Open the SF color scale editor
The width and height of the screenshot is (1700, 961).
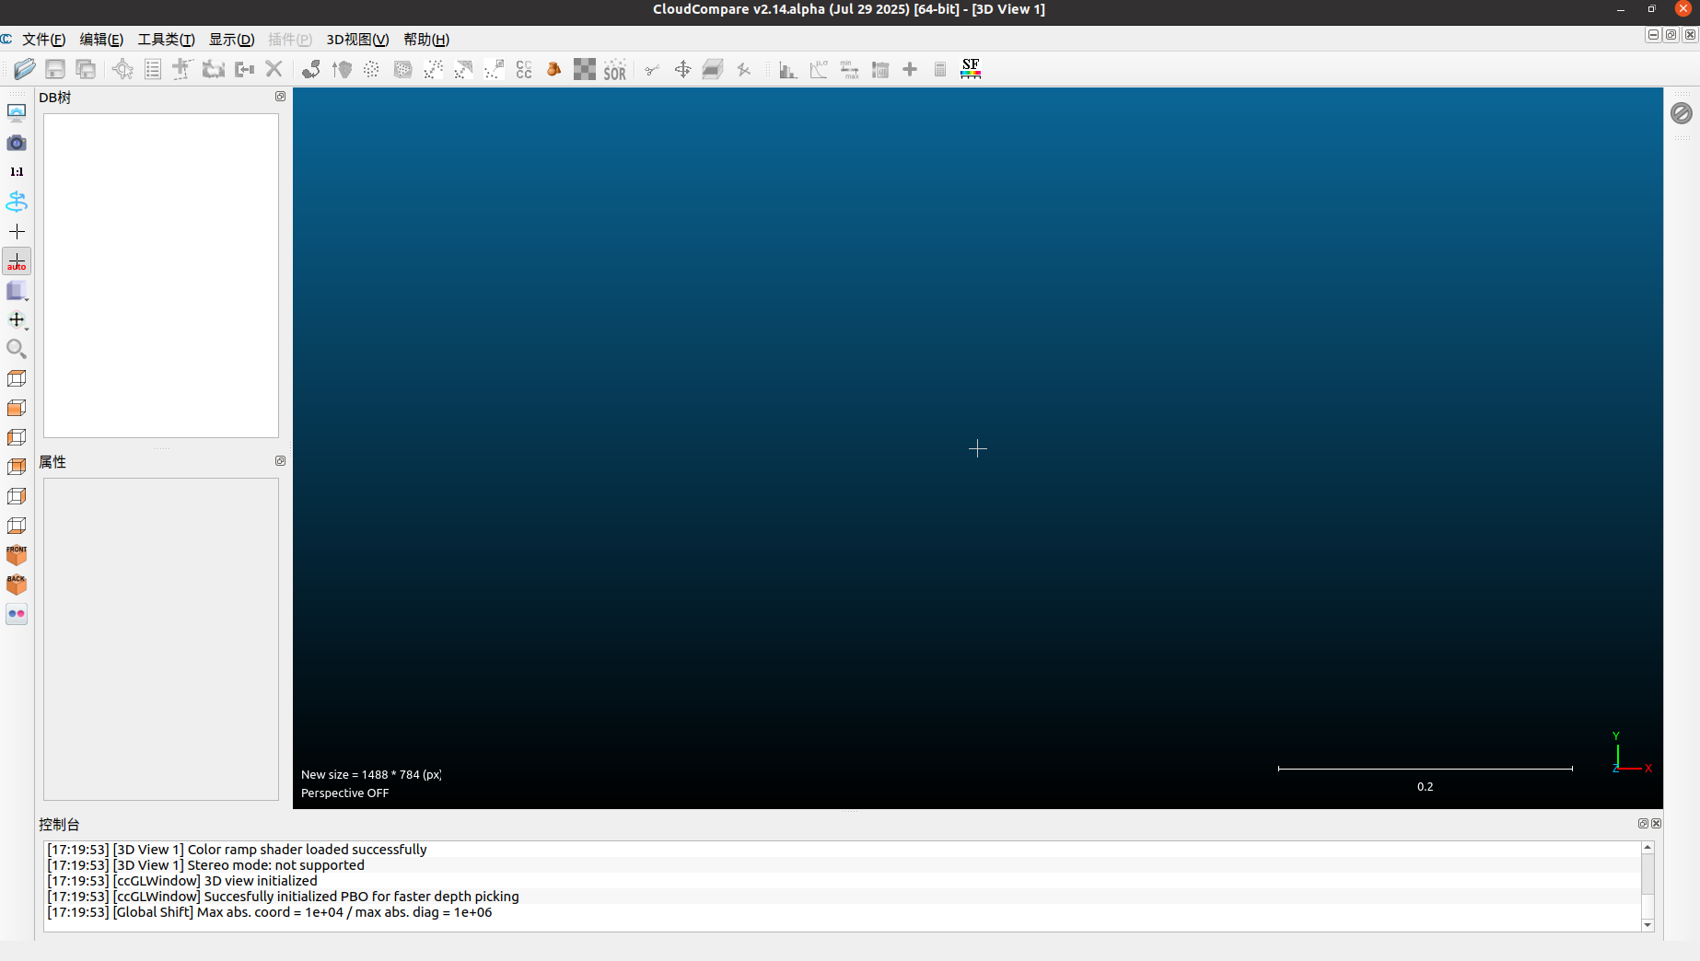970,69
